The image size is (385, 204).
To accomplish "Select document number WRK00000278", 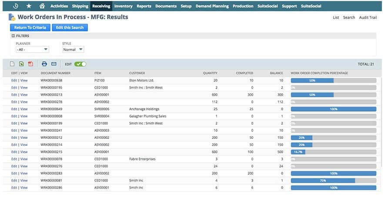I will pos(52,102).
